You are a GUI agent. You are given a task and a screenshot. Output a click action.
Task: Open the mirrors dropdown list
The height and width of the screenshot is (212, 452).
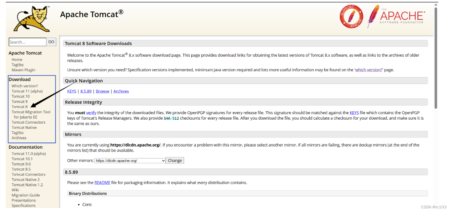click(130, 161)
